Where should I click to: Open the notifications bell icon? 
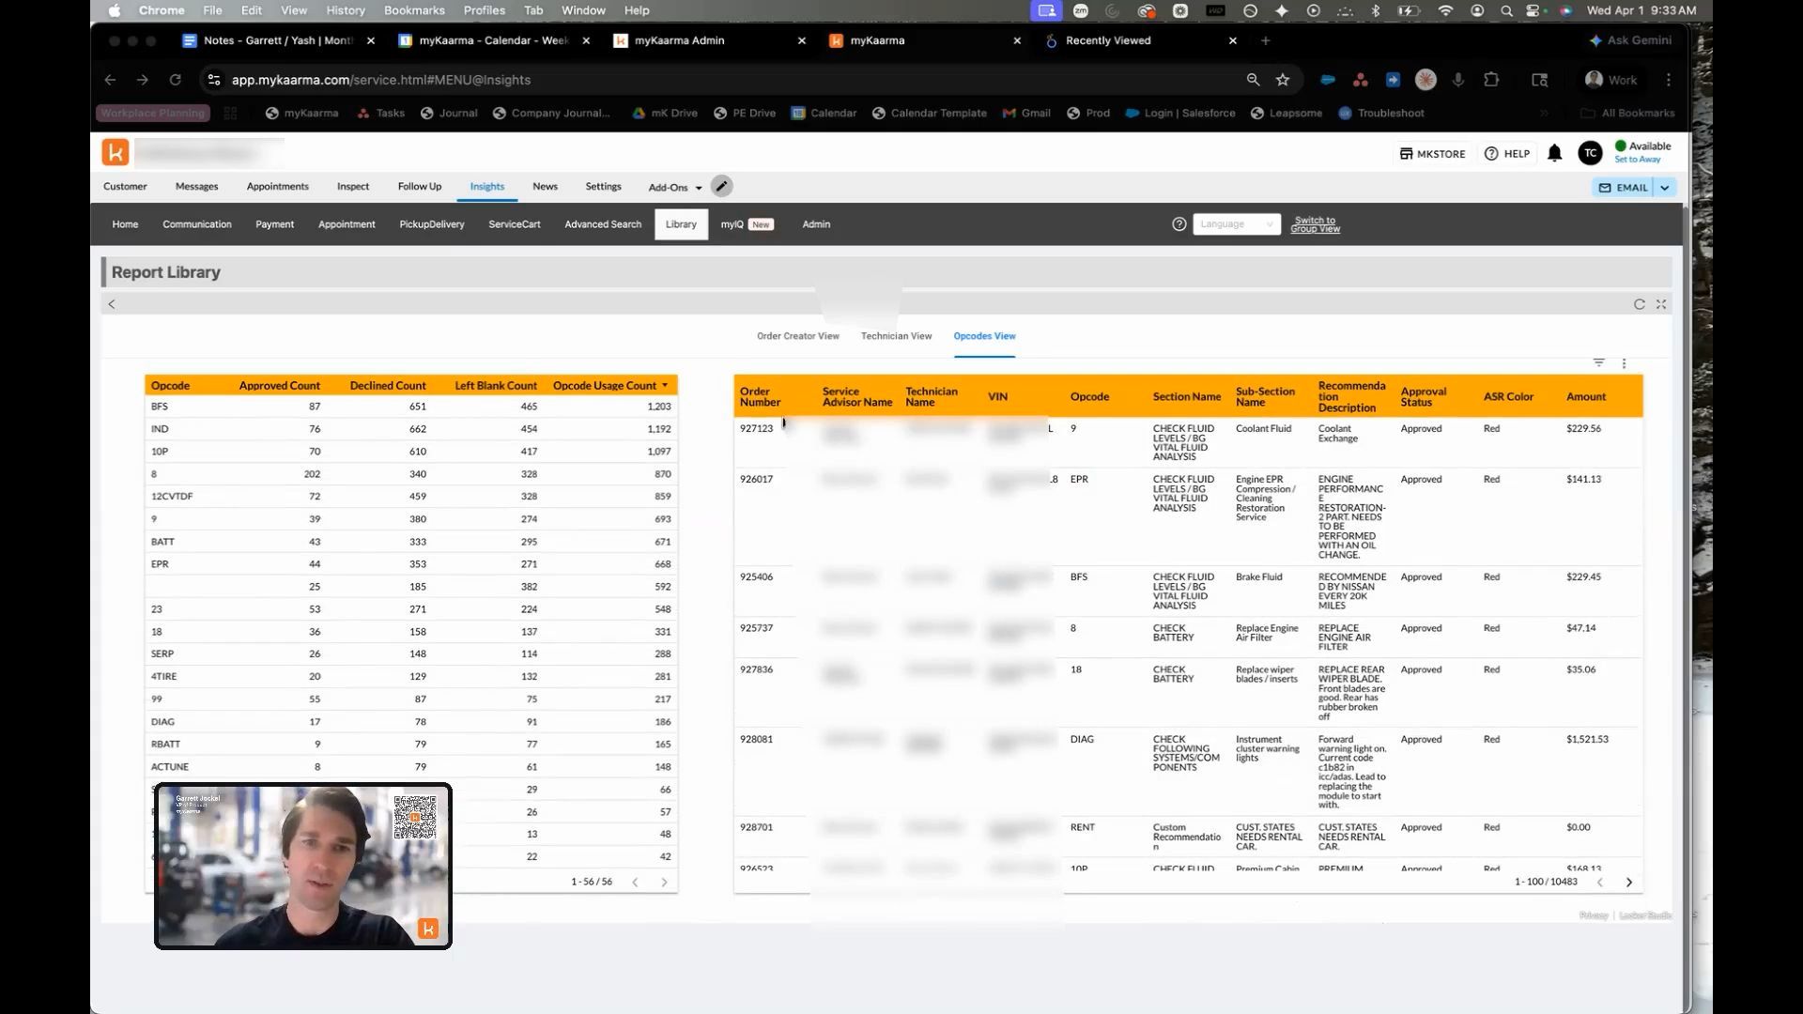tap(1554, 153)
